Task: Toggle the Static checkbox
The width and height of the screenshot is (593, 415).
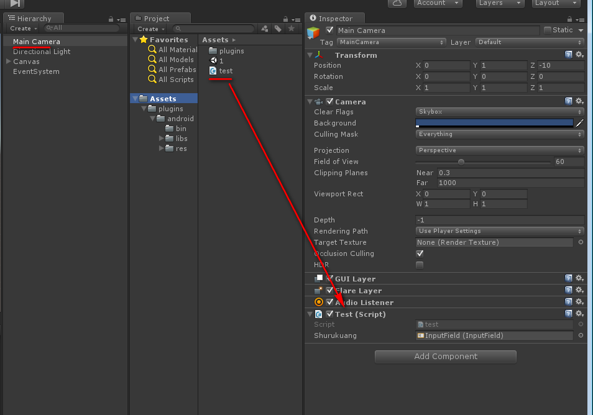Action: (547, 30)
